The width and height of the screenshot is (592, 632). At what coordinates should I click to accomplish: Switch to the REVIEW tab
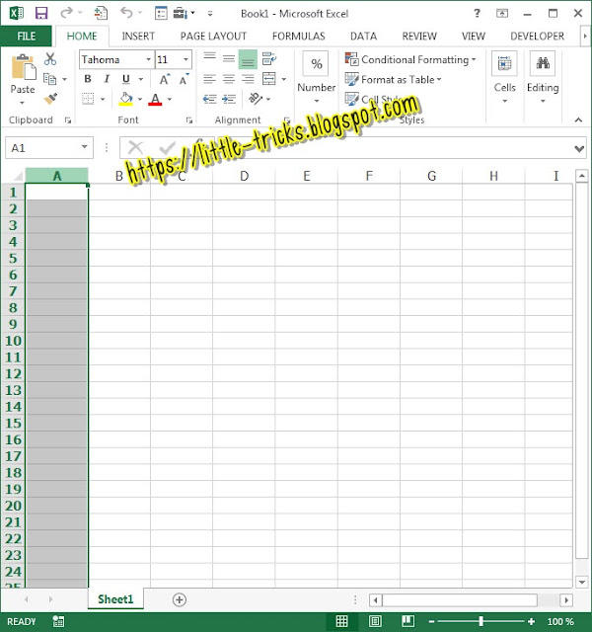pyautogui.click(x=419, y=37)
